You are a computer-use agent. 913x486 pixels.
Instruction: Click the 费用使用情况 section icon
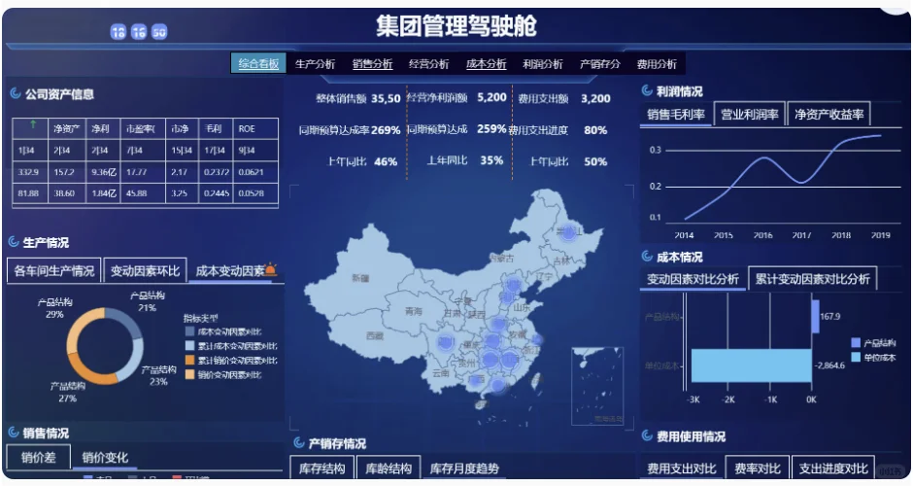647,435
